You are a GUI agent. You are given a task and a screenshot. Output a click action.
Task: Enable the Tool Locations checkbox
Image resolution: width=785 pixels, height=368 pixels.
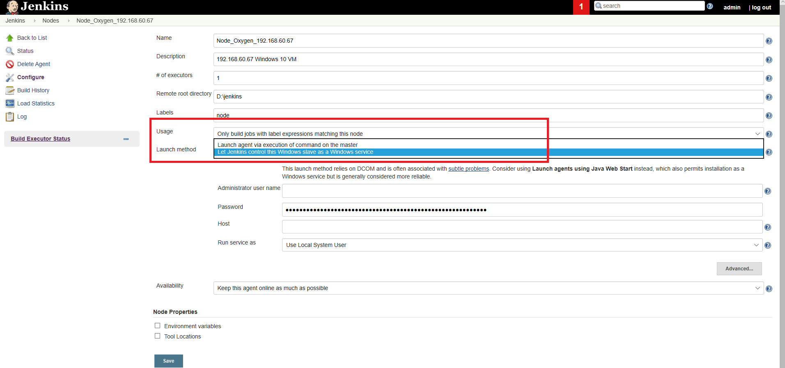click(x=157, y=336)
